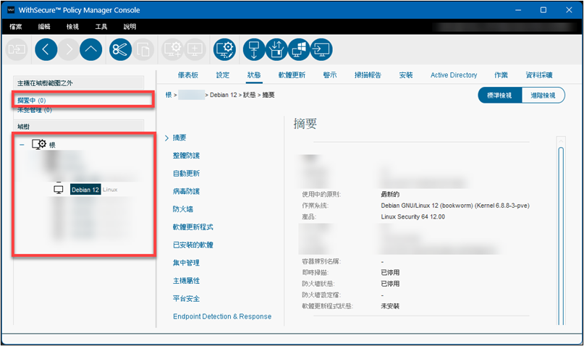This screenshot has width=584, height=346.
Task: Click the disabled leftmost connection toolbar icon
Action: click(x=17, y=49)
